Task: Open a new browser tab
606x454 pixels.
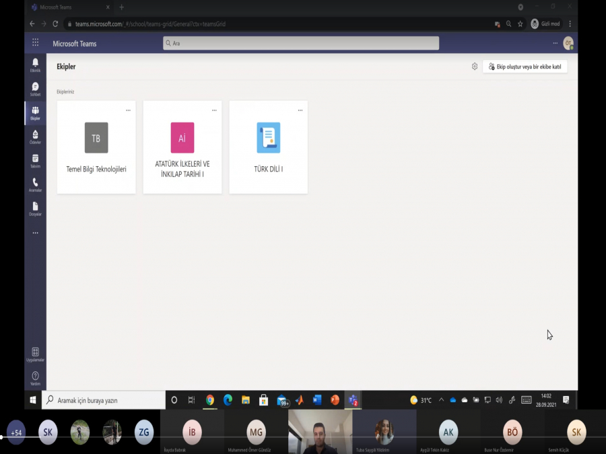Action: tap(121, 7)
